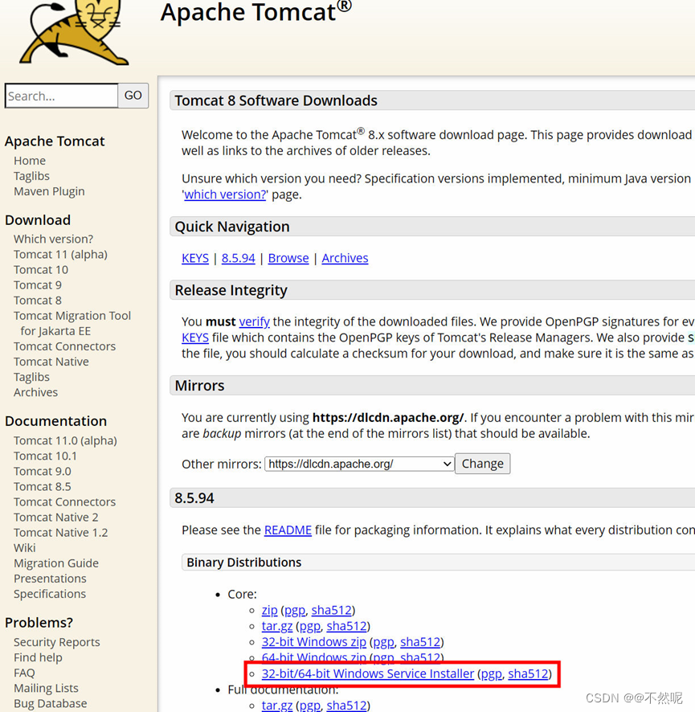Open the Bug Database link

click(x=51, y=704)
